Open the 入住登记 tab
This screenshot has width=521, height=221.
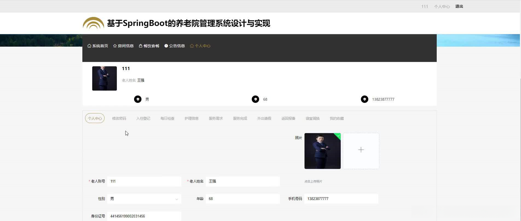pos(143,118)
